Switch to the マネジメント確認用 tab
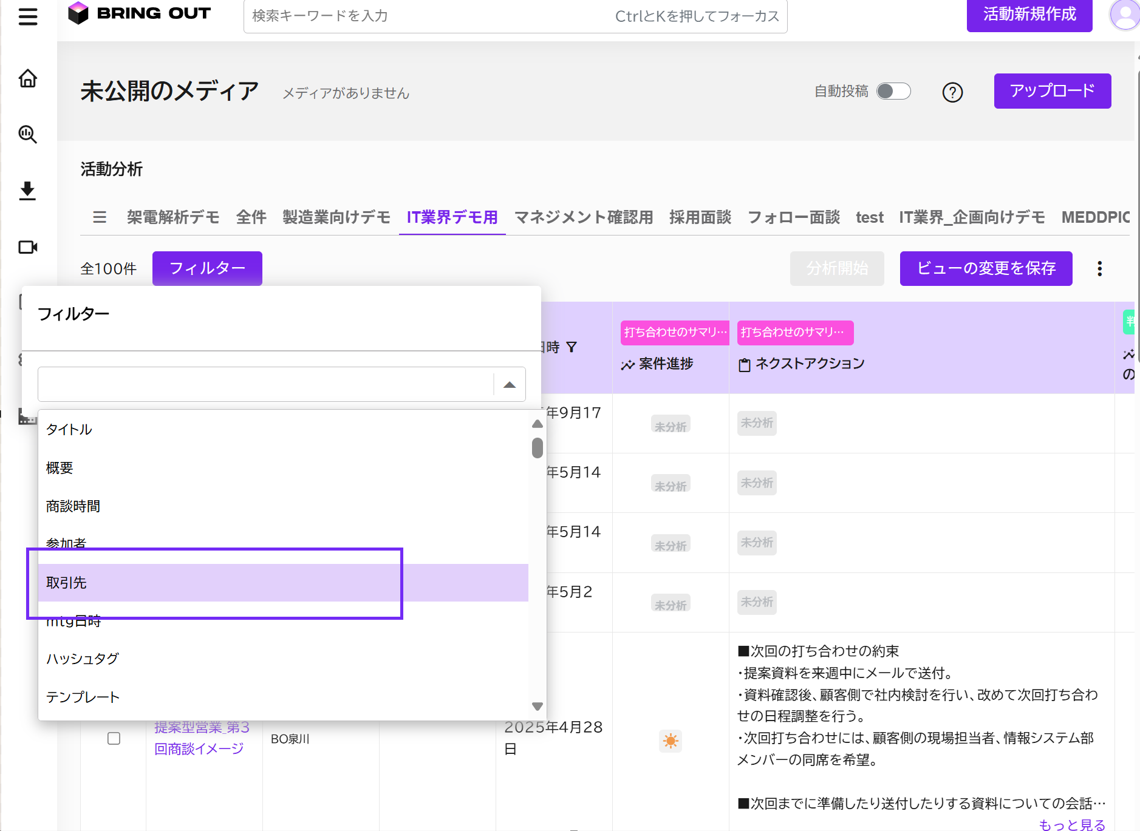The width and height of the screenshot is (1140, 831). click(x=583, y=217)
